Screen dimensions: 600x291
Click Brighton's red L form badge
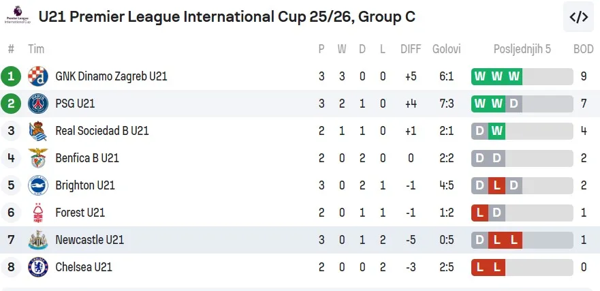pos(497,185)
